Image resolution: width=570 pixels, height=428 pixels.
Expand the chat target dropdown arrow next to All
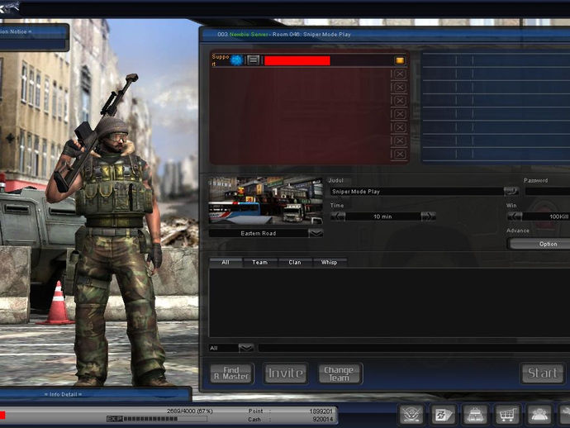pos(246,348)
